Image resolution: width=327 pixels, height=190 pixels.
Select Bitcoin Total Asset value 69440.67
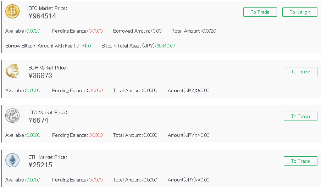tap(166, 46)
